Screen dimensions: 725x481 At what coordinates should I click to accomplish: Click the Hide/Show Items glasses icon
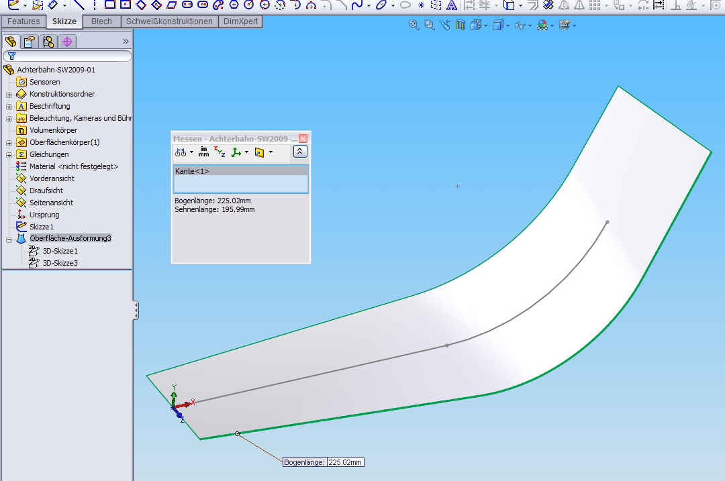click(x=520, y=25)
